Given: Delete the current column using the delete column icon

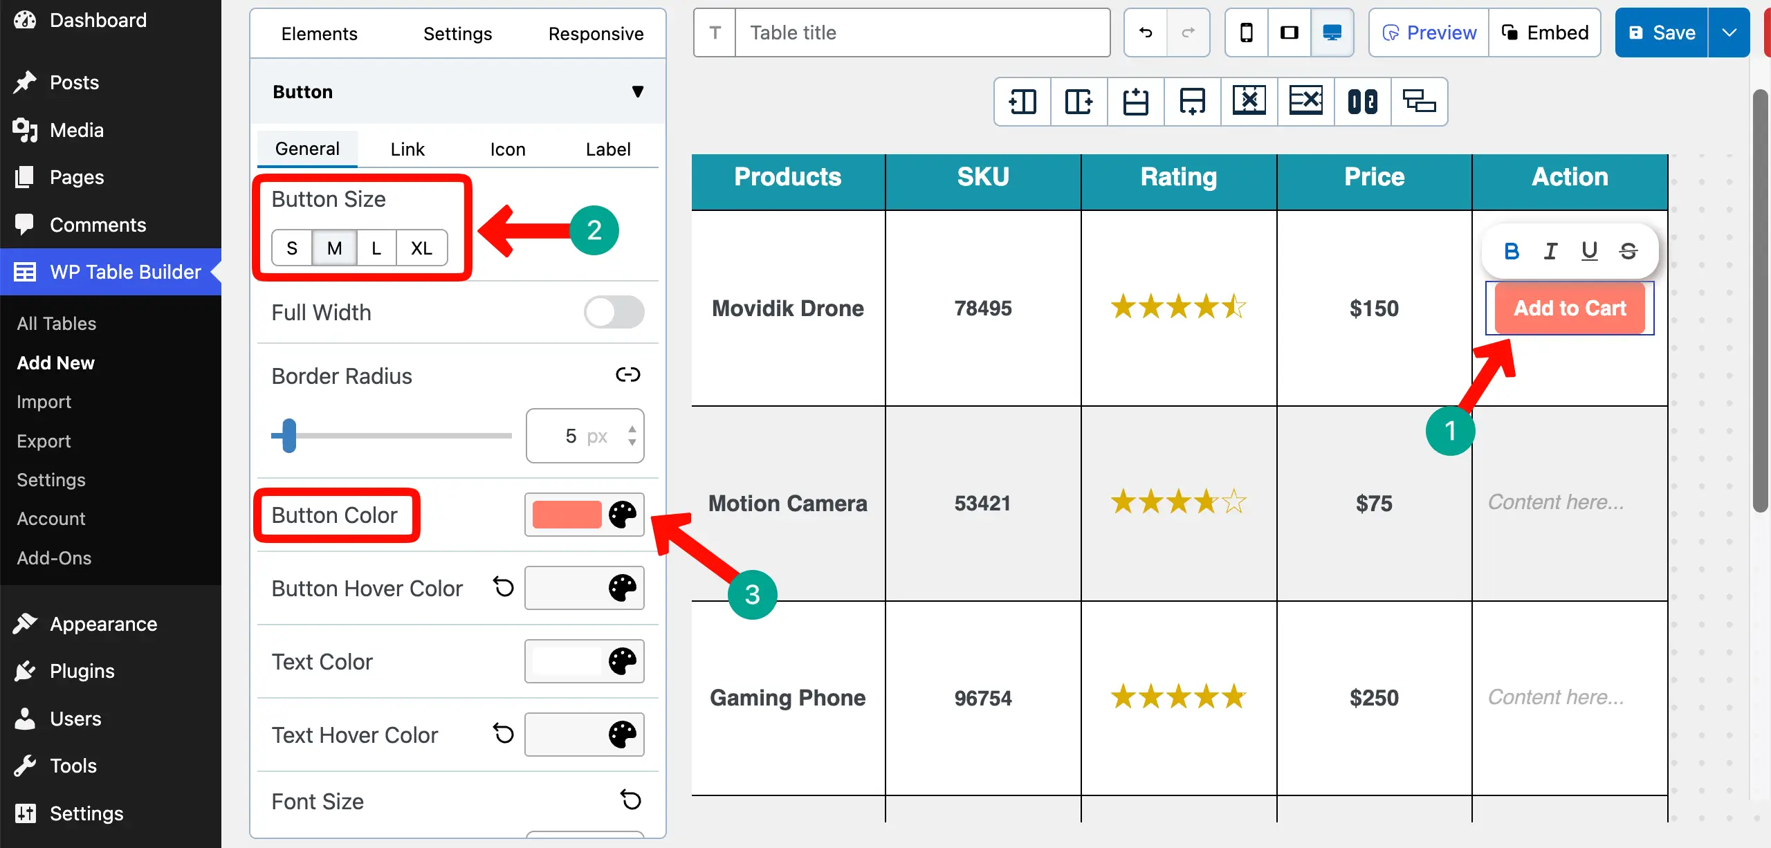Looking at the screenshot, I should pos(1249,102).
